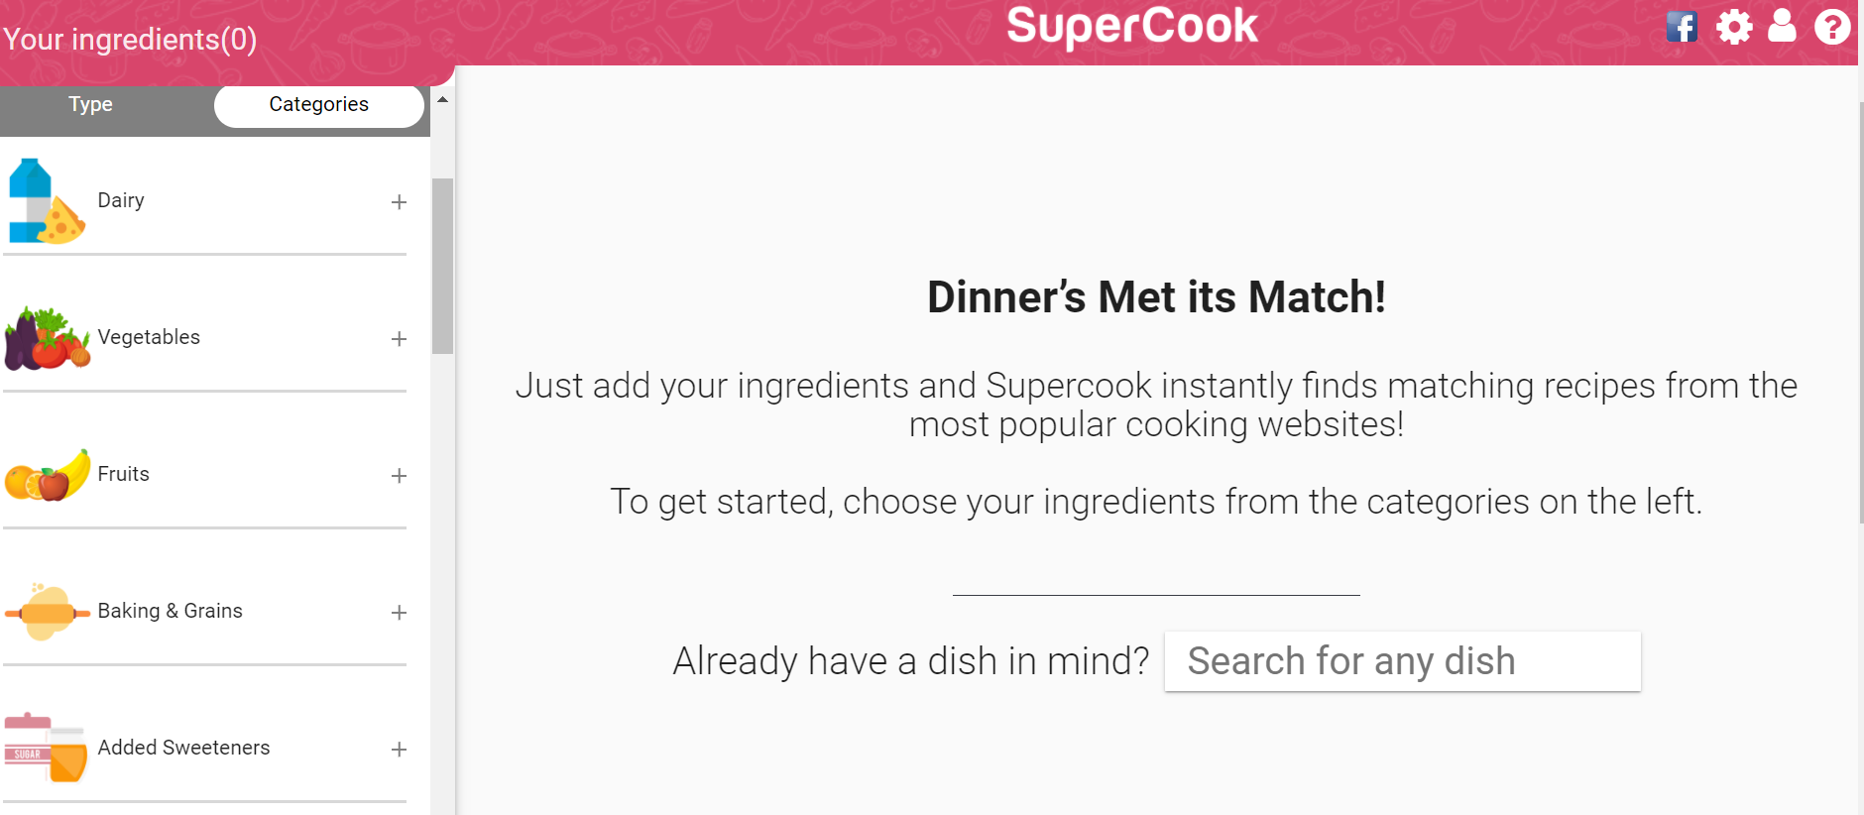This screenshot has height=815, width=1864.
Task: Switch to the Categories tab
Action: point(319,105)
